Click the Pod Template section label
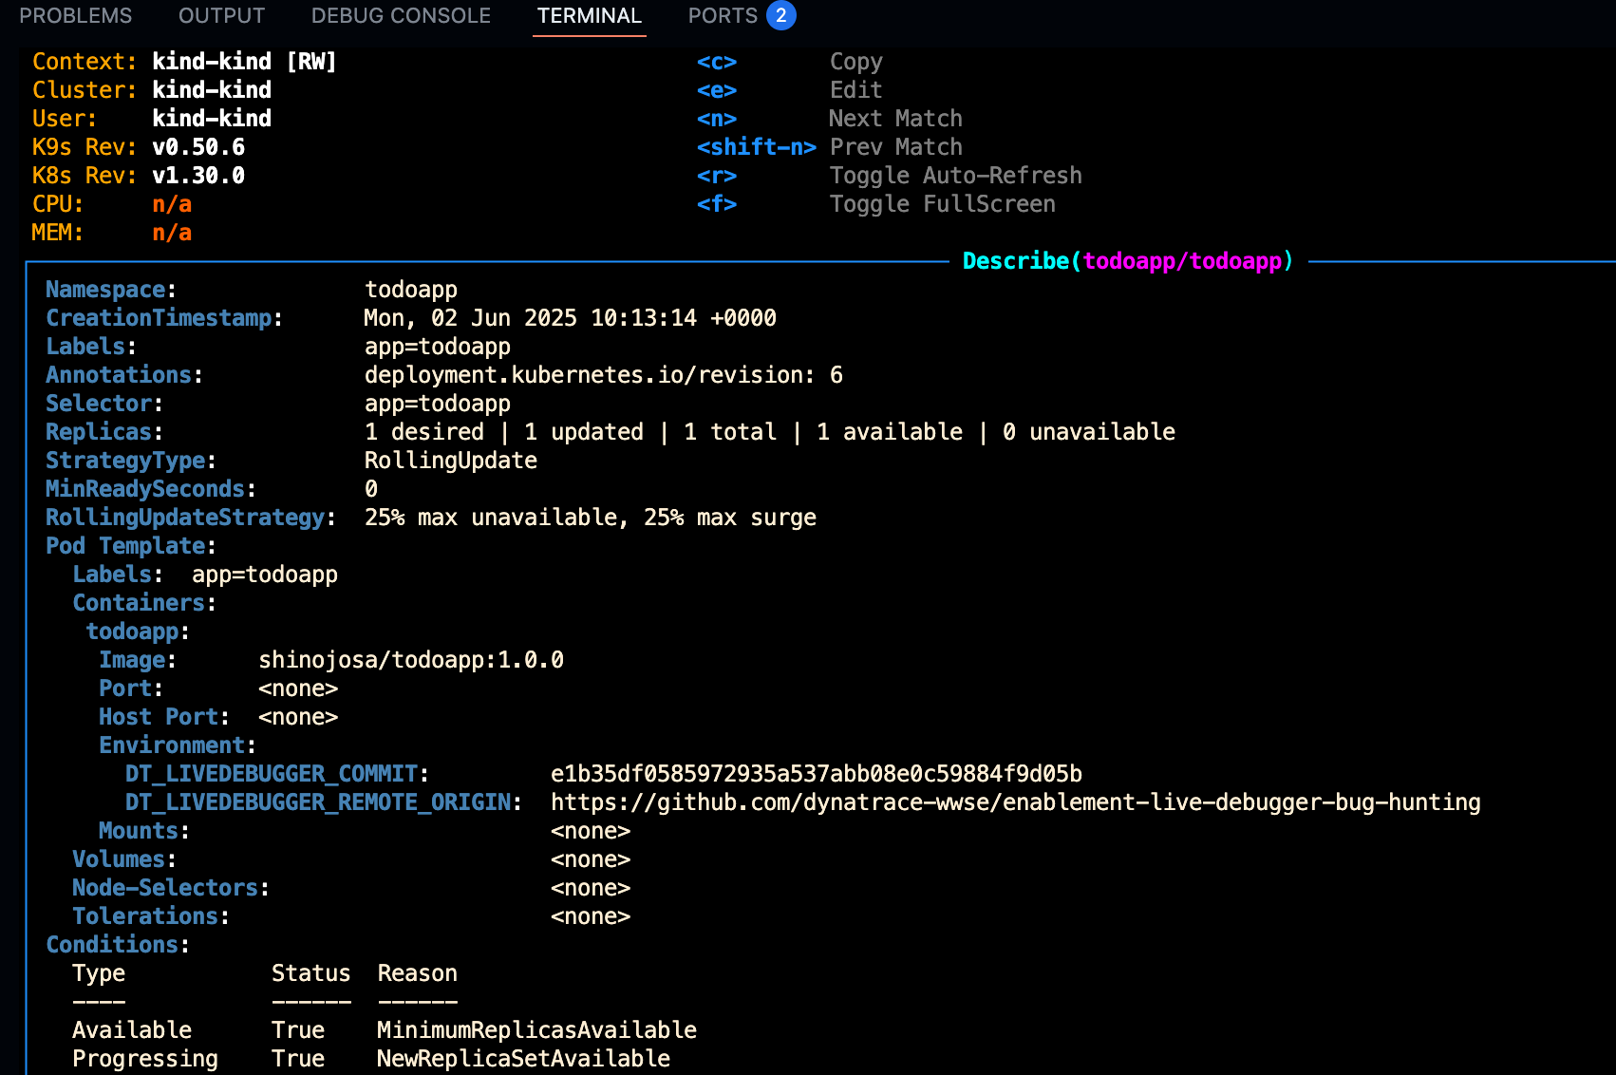Screen dimensions: 1616x1075 130,546
